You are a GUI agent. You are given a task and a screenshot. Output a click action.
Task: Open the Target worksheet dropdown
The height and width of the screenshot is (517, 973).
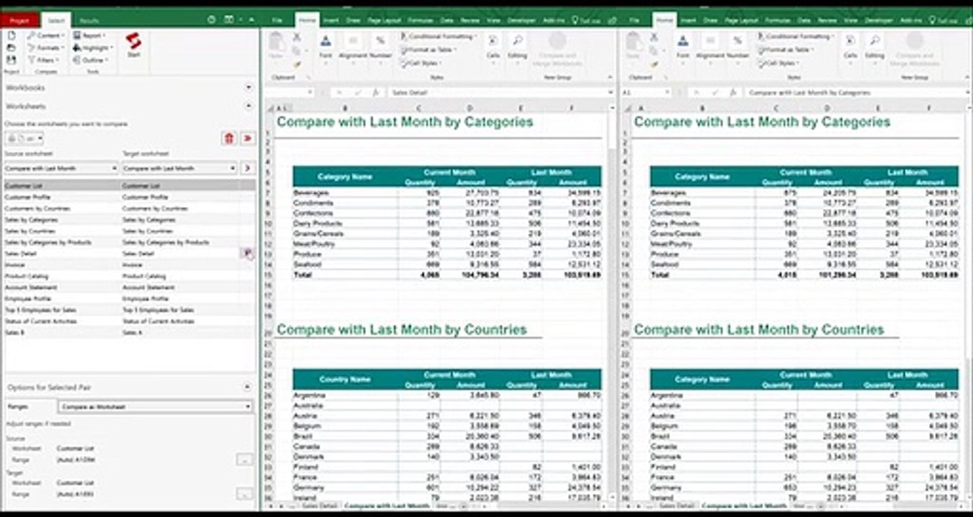[x=179, y=168]
